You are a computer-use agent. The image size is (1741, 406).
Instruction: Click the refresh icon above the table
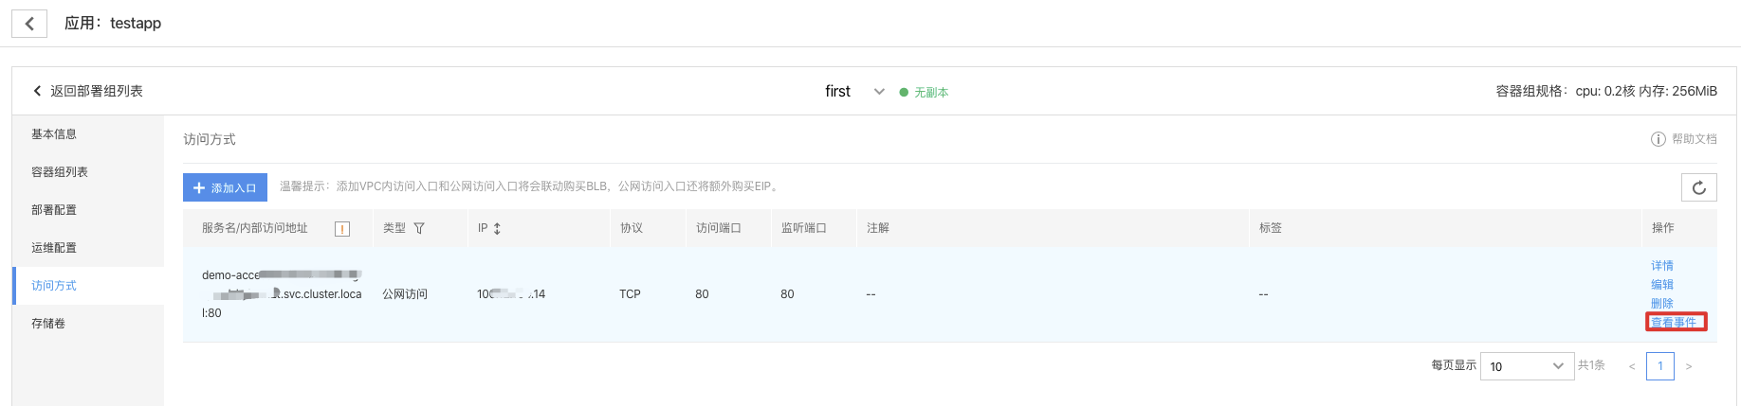click(x=1699, y=187)
